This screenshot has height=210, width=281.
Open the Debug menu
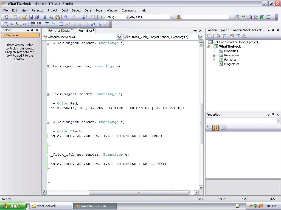pos(76,10)
